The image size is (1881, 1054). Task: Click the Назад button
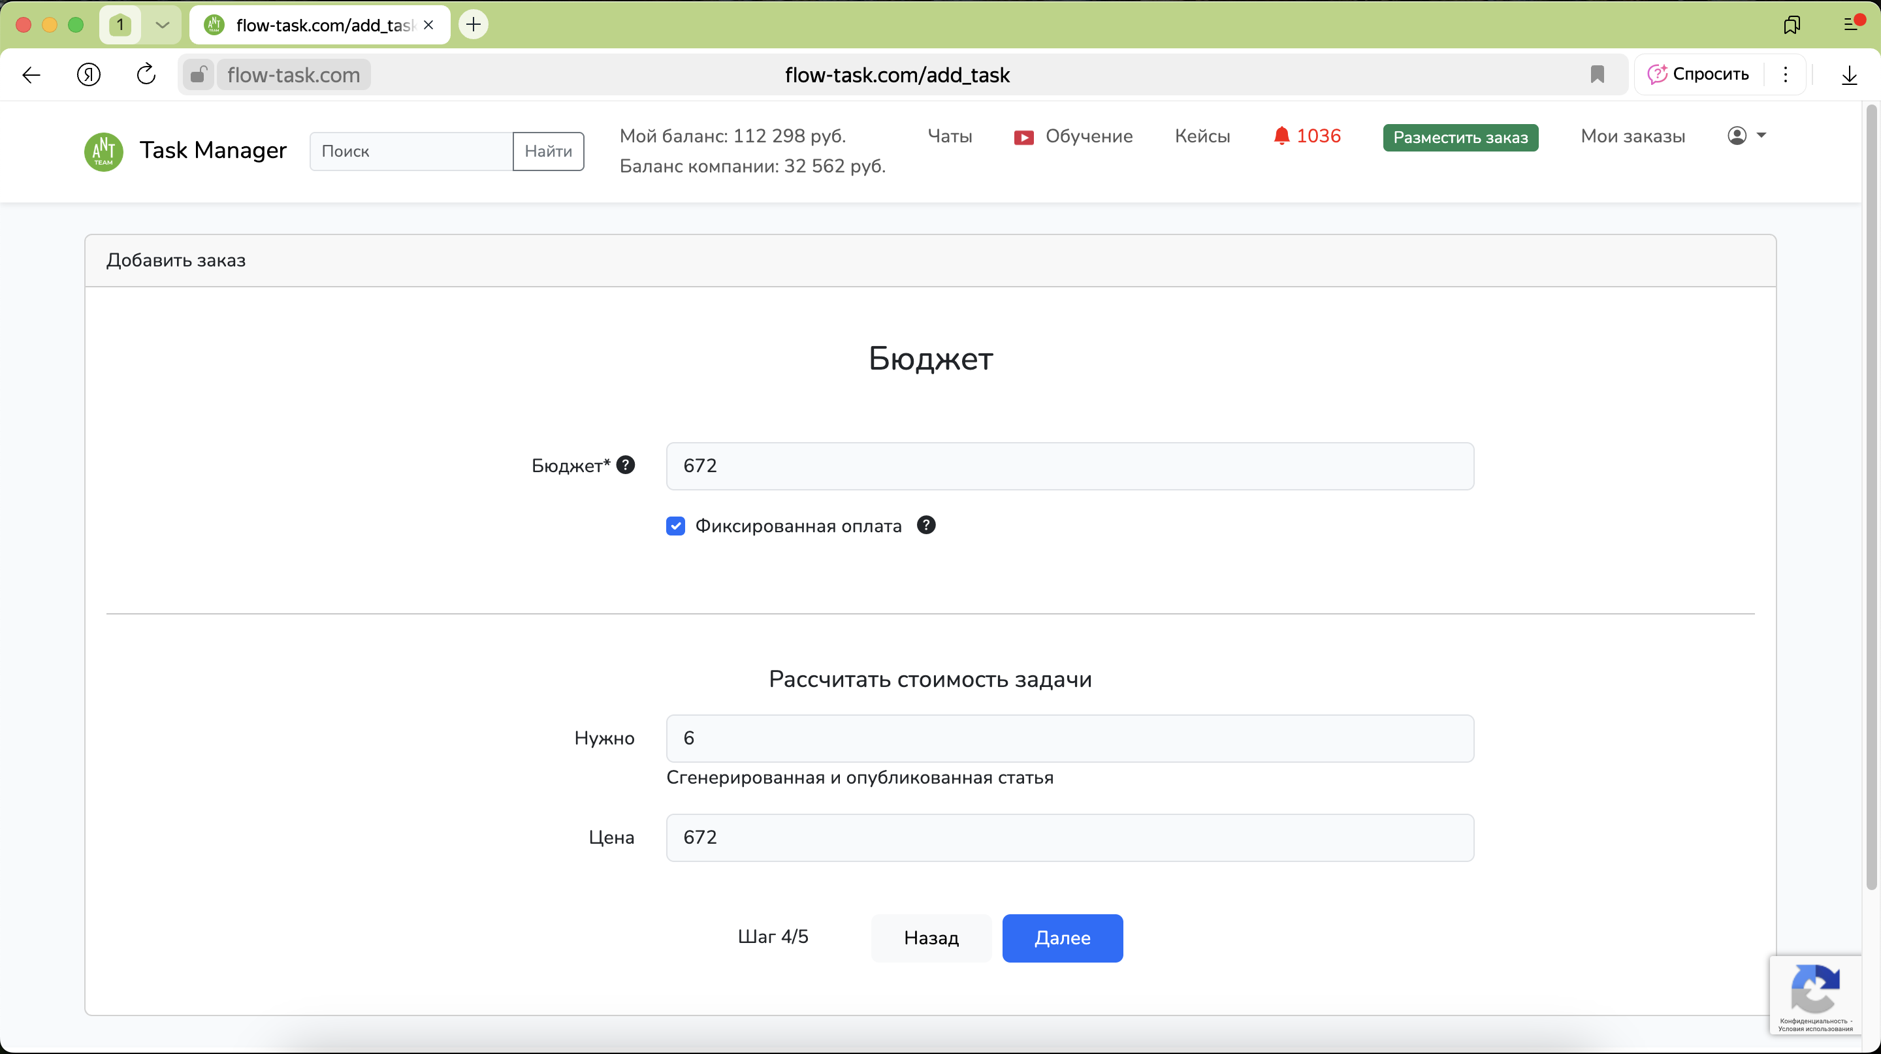pyautogui.click(x=930, y=938)
